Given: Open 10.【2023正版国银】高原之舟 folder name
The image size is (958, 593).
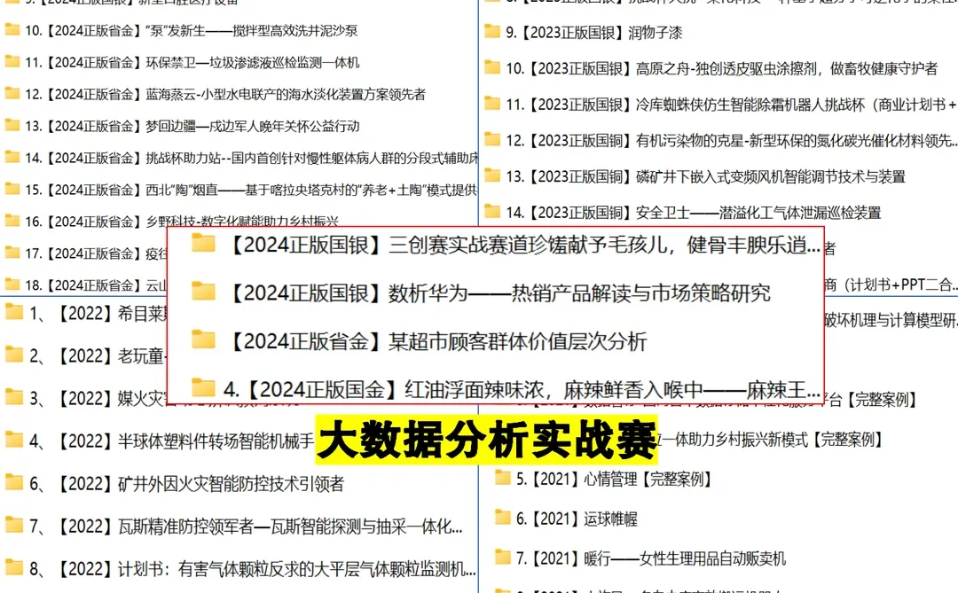Looking at the screenshot, I should pos(721,68).
